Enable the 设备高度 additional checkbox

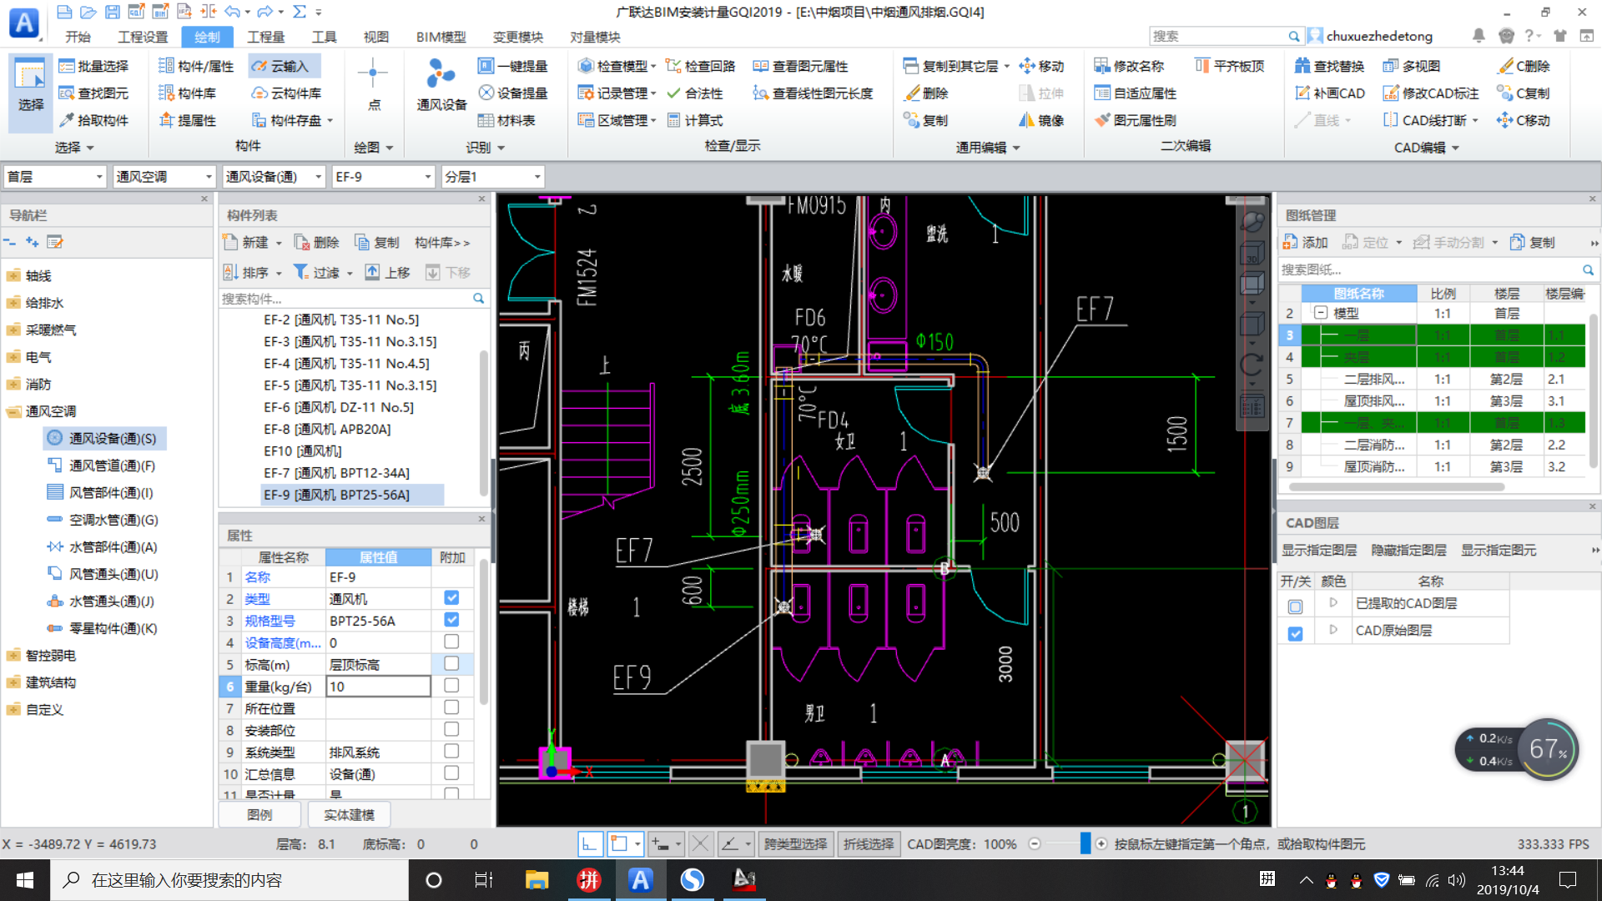click(x=451, y=642)
